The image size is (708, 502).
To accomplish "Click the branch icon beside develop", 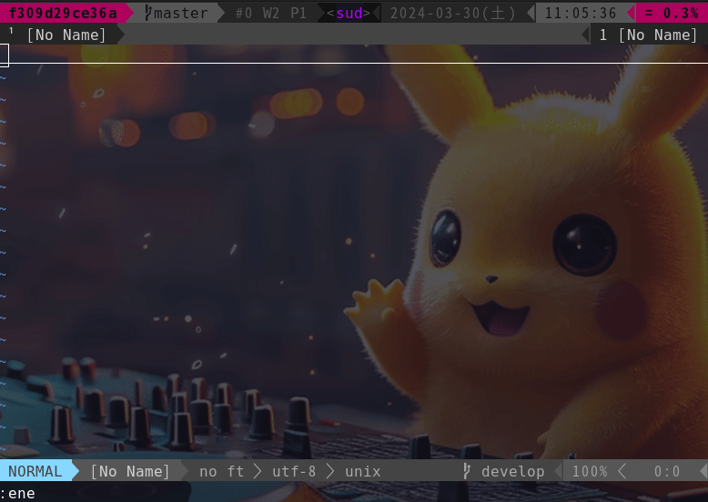I will tap(467, 471).
